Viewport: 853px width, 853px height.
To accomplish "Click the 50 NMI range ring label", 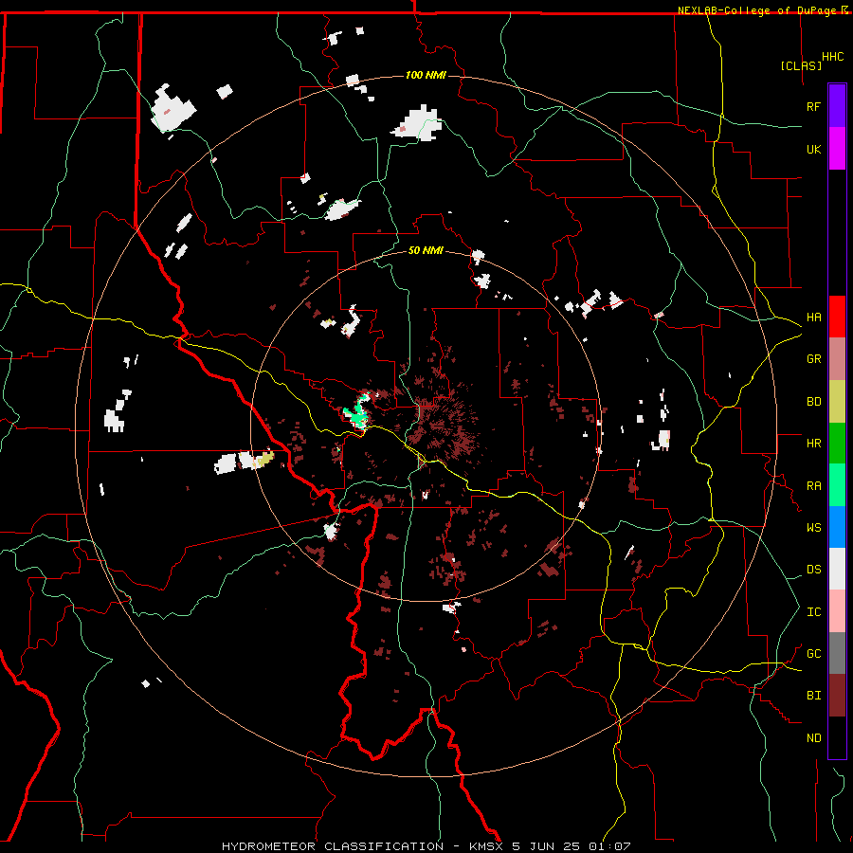I will click(426, 250).
